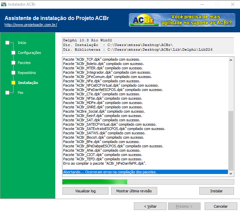Click the log scrollbar thumb
The image size is (240, 212).
tap(231, 141)
